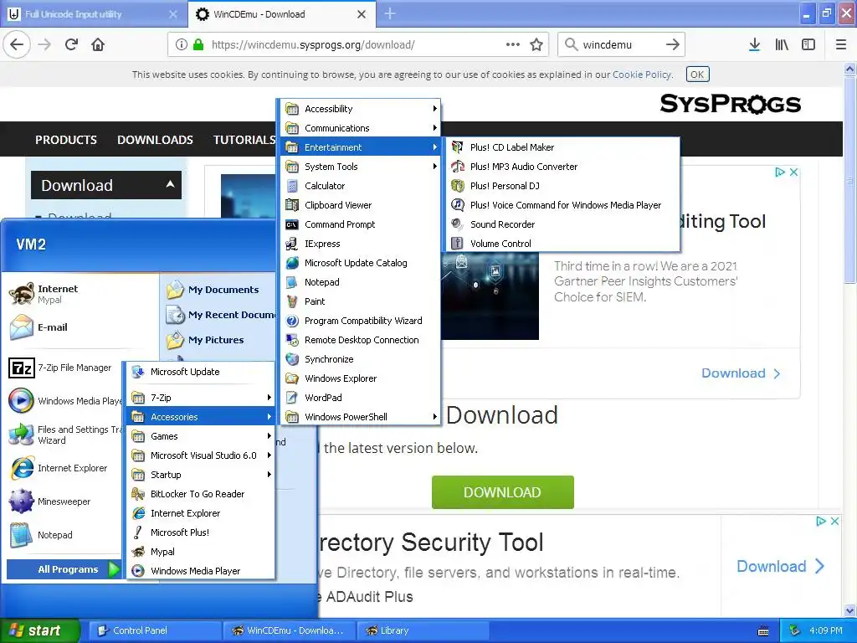The width and height of the screenshot is (857, 643).
Task: Open the Cookie Policy link
Action: [642, 75]
